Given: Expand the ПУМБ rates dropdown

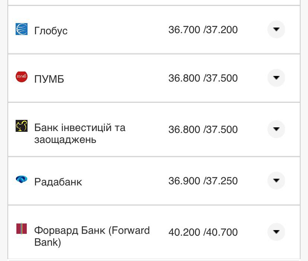Looking at the screenshot, I should [x=276, y=77].
